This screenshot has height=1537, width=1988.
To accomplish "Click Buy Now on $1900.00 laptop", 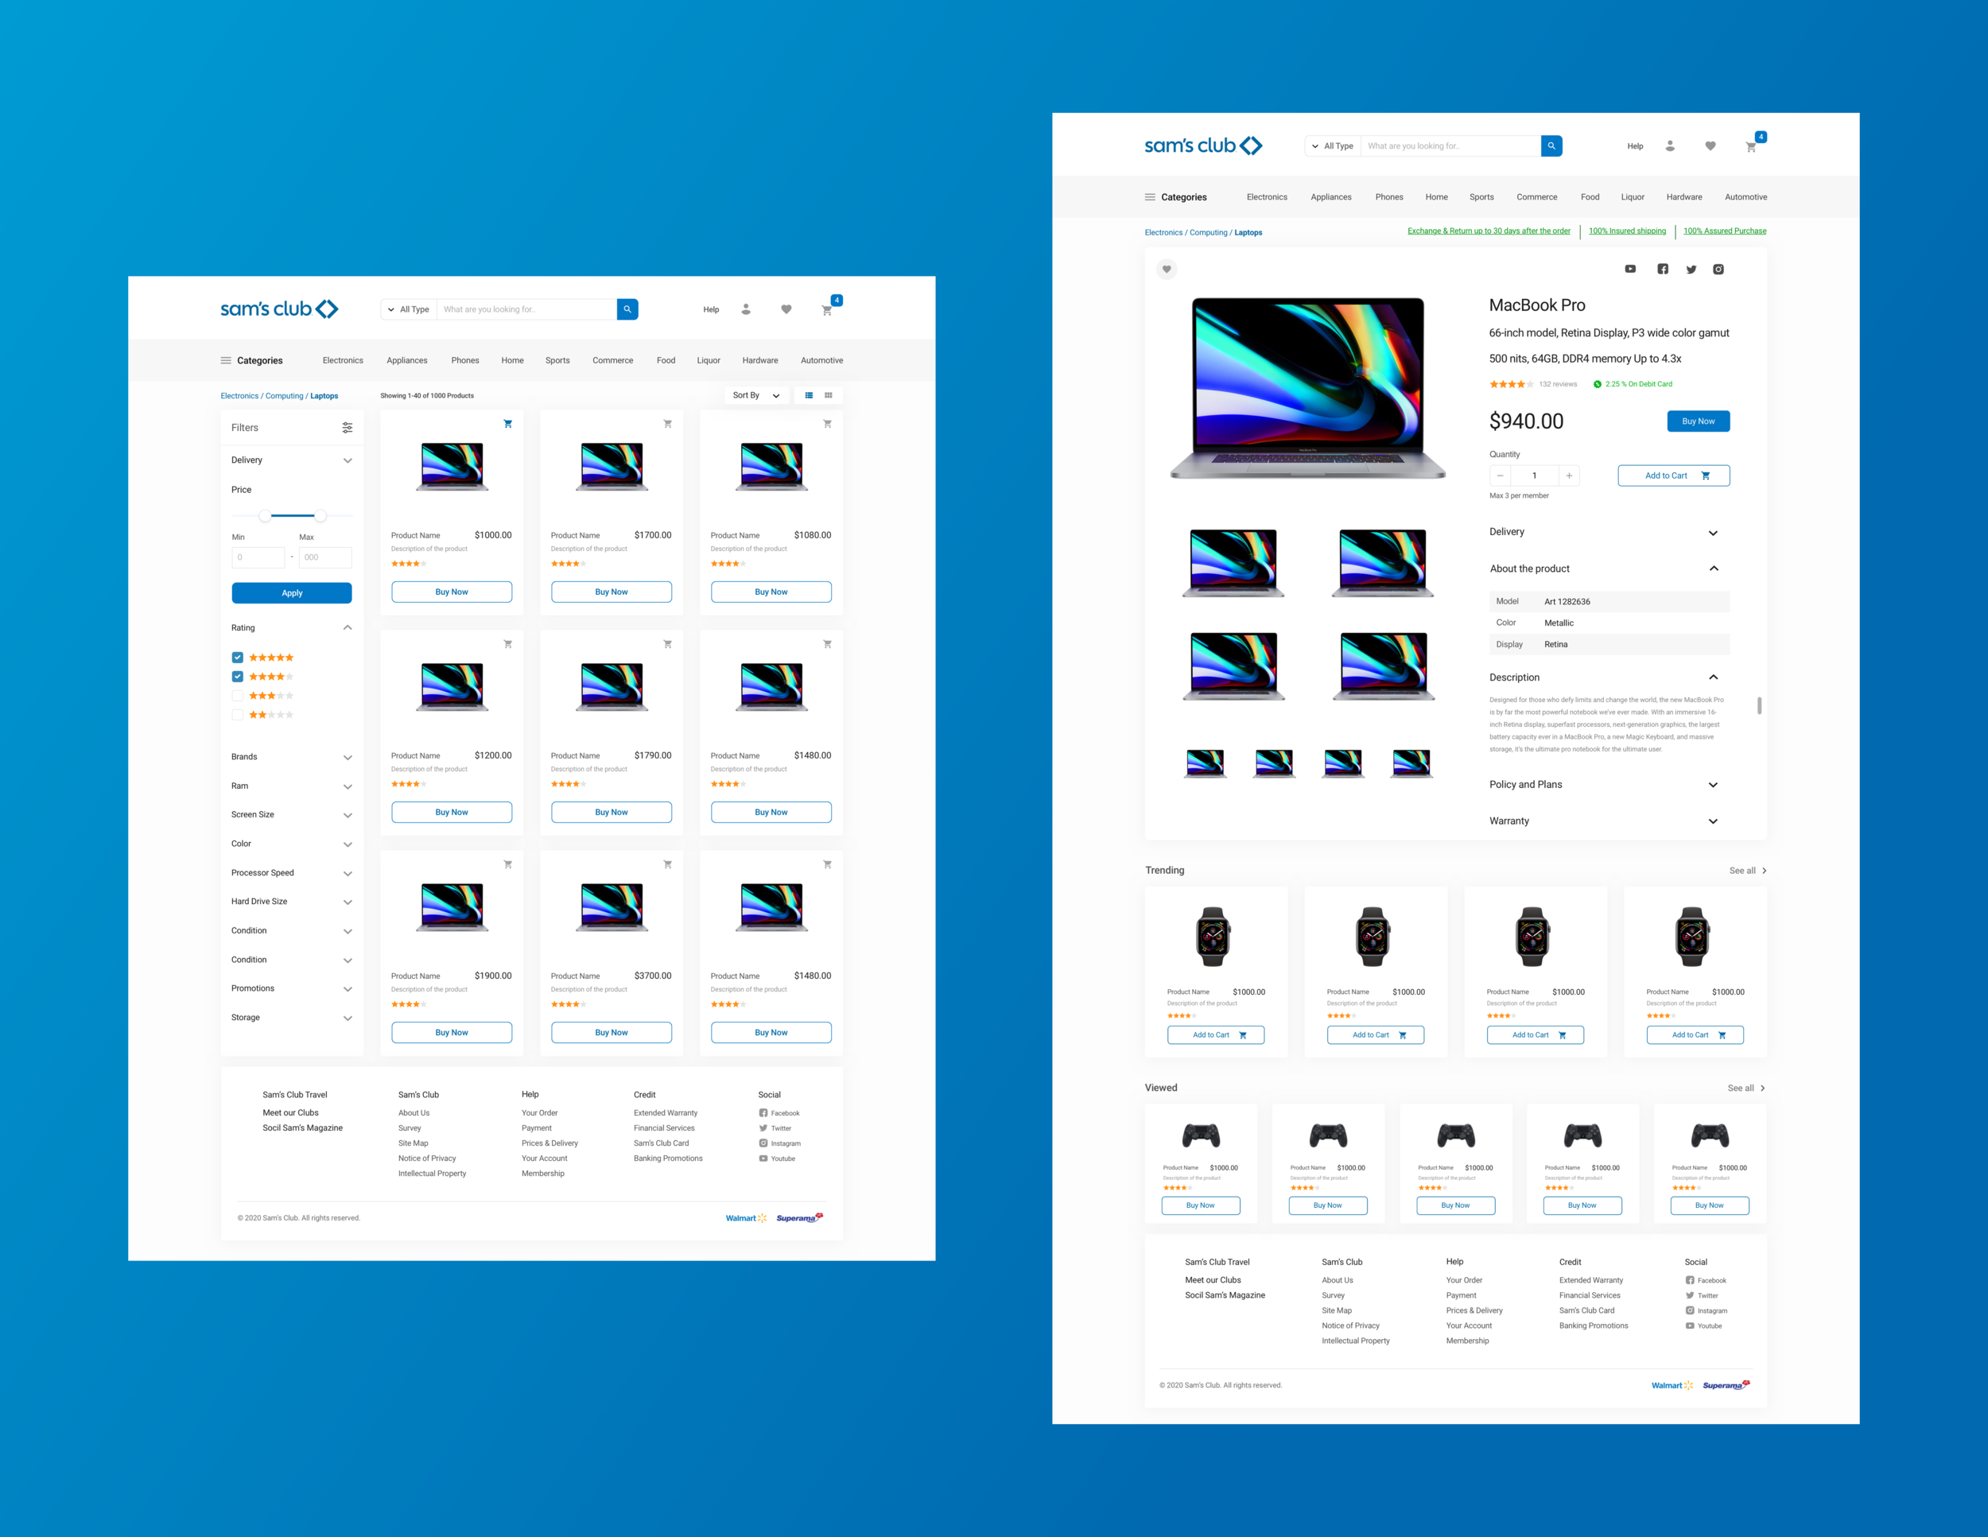I will [452, 1032].
